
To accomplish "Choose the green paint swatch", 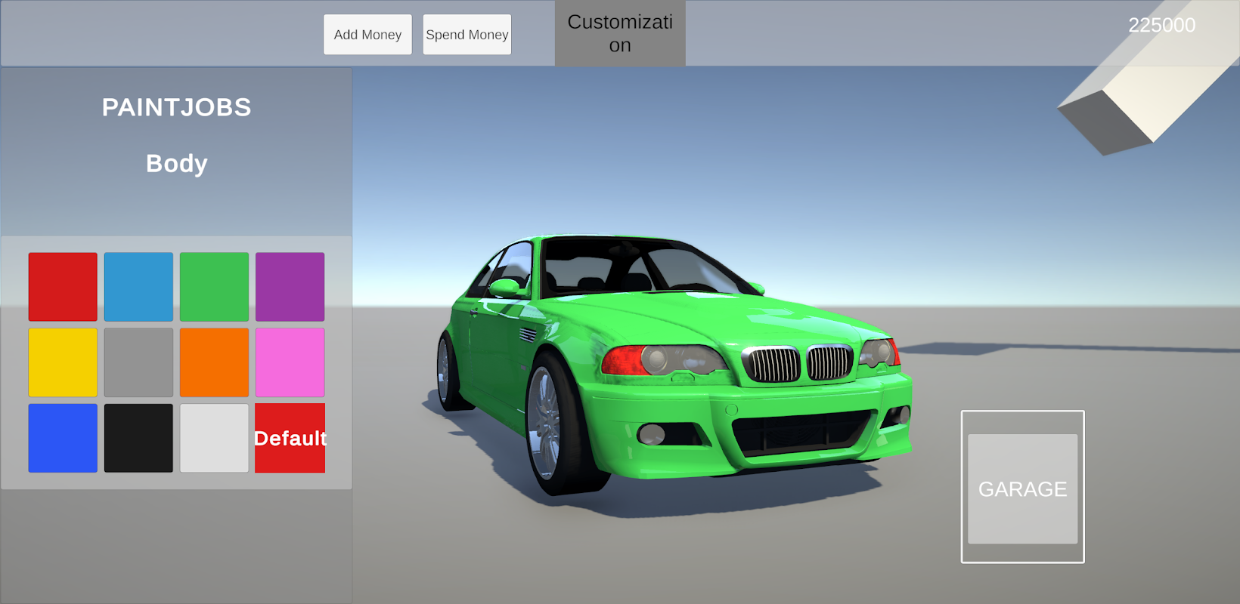I will pos(214,287).
